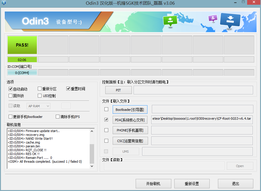Click the PIT button
261x191 pixels.
[118, 90]
